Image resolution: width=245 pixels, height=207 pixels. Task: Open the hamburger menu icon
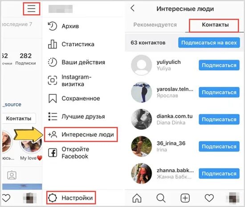pyautogui.click(x=32, y=8)
